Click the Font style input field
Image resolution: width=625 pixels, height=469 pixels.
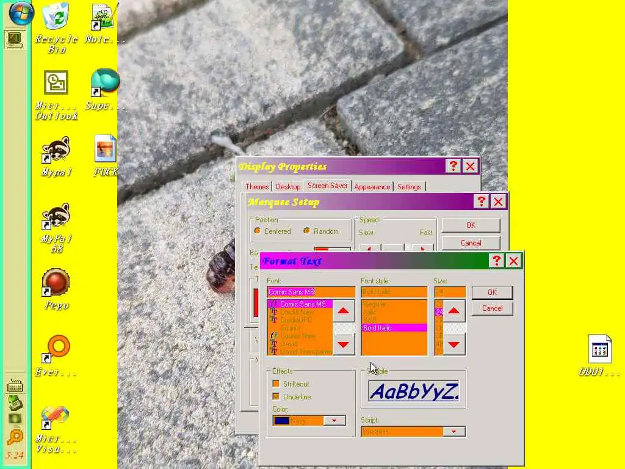pyautogui.click(x=394, y=292)
